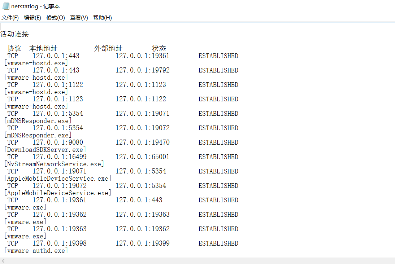Click the external address 127.0.0.1:443
The height and width of the screenshot is (264, 395).
click(x=139, y=200)
